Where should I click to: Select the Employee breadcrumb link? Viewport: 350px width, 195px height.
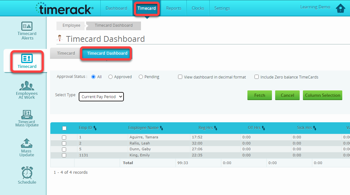click(x=70, y=25)
